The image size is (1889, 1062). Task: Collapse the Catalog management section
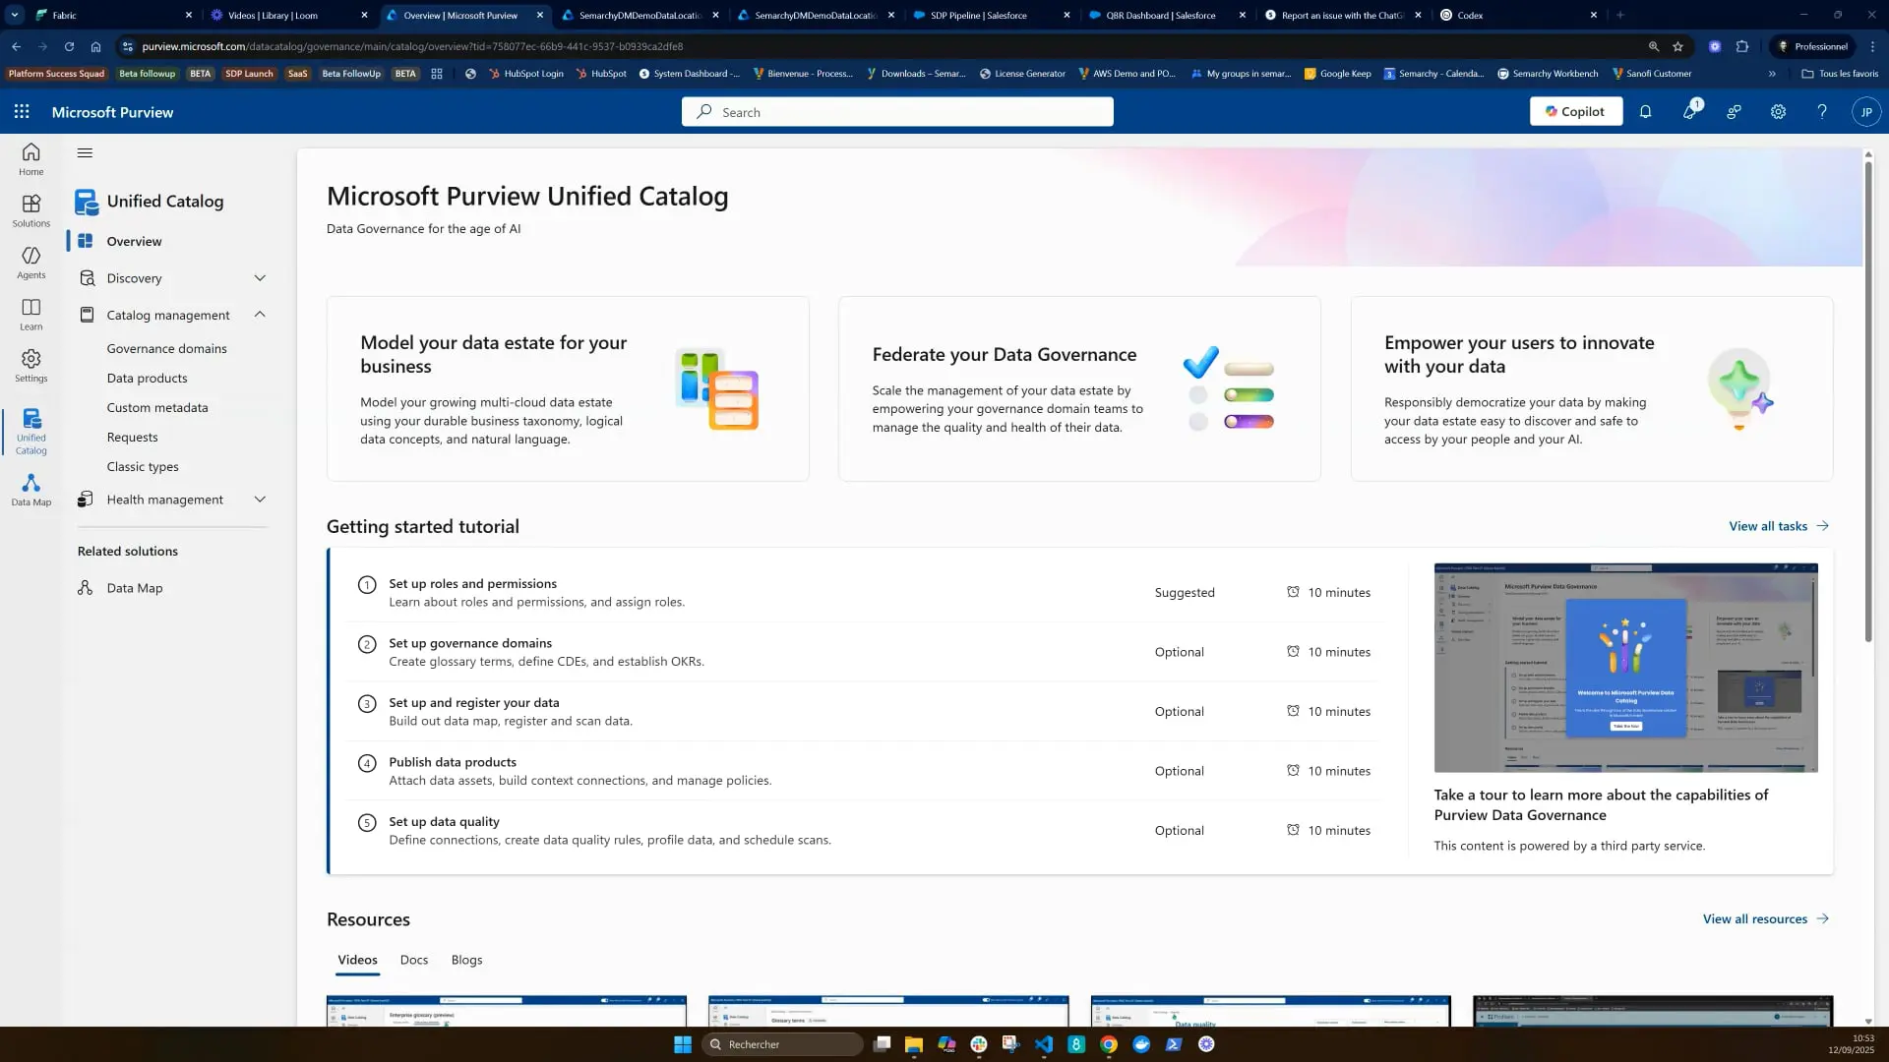(x=260, y=315)
